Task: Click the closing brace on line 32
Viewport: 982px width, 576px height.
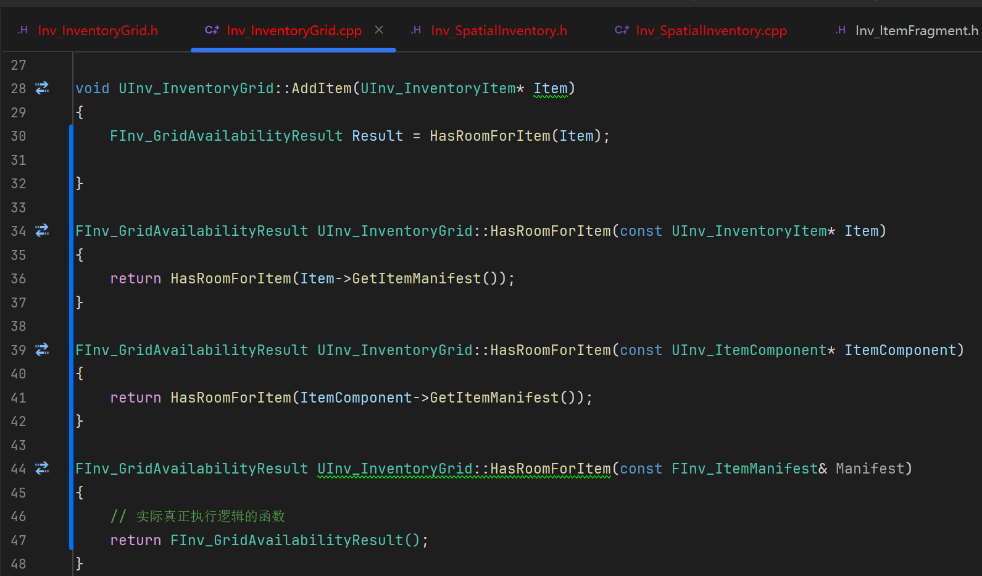Action: (x=80, y=183)
